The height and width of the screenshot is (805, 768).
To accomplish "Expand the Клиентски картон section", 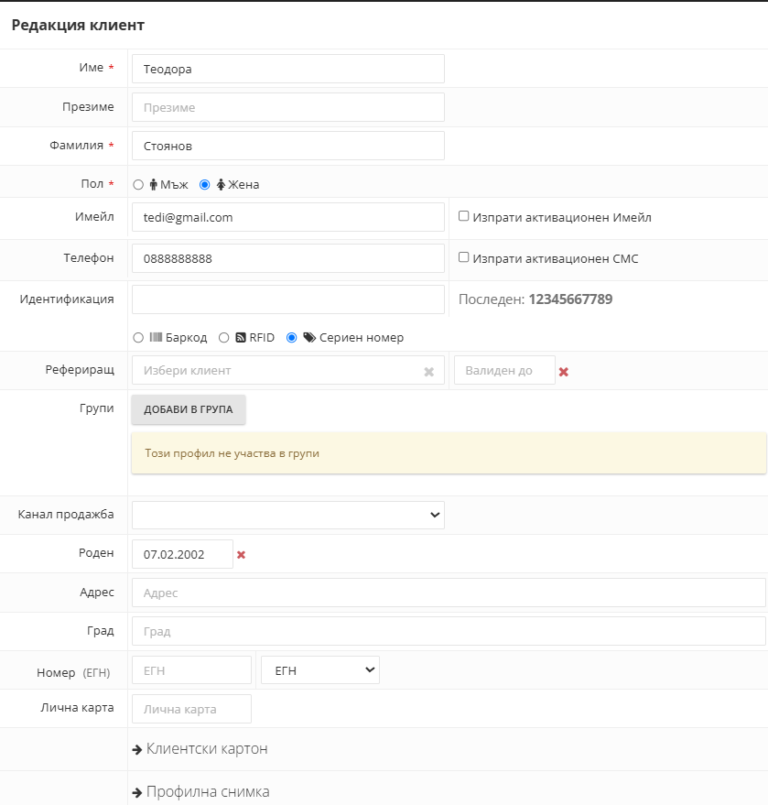I will point(200,749).
